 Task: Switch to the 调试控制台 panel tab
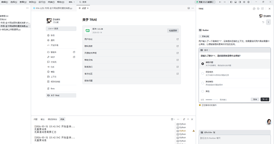(x=52, y=119)
